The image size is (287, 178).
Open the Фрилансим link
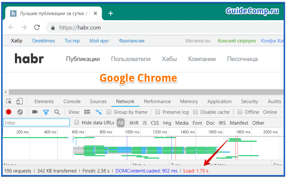click(x=132, y=41)
